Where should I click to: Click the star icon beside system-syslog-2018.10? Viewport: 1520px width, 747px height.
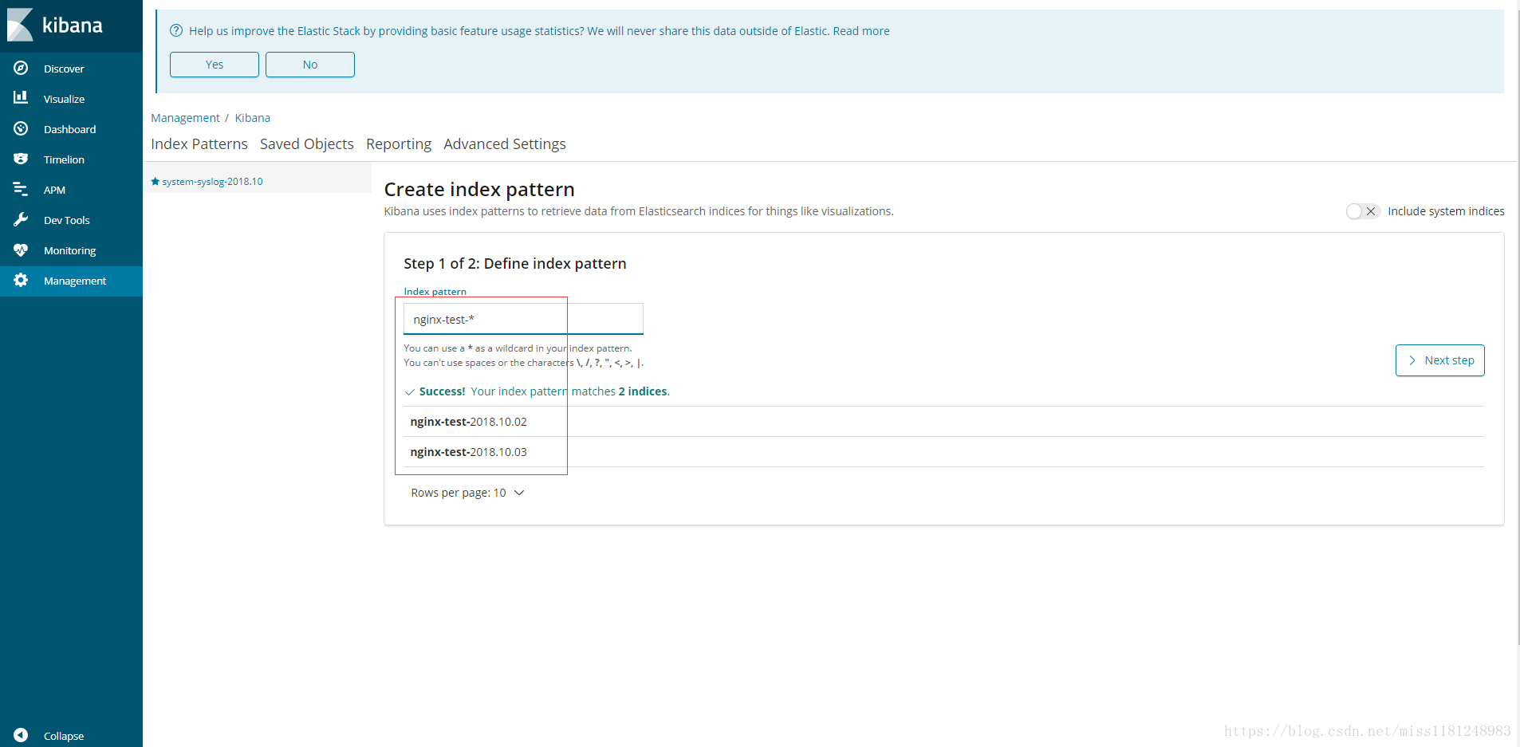click(156, 181)
